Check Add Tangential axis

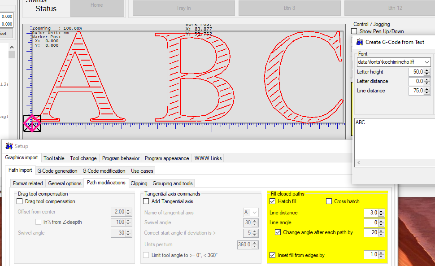146,201
